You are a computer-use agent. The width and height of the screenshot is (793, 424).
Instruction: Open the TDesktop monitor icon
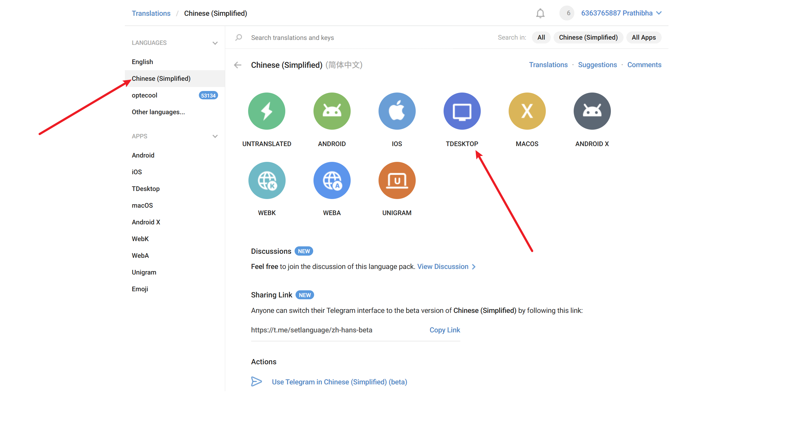click(462, 111)
